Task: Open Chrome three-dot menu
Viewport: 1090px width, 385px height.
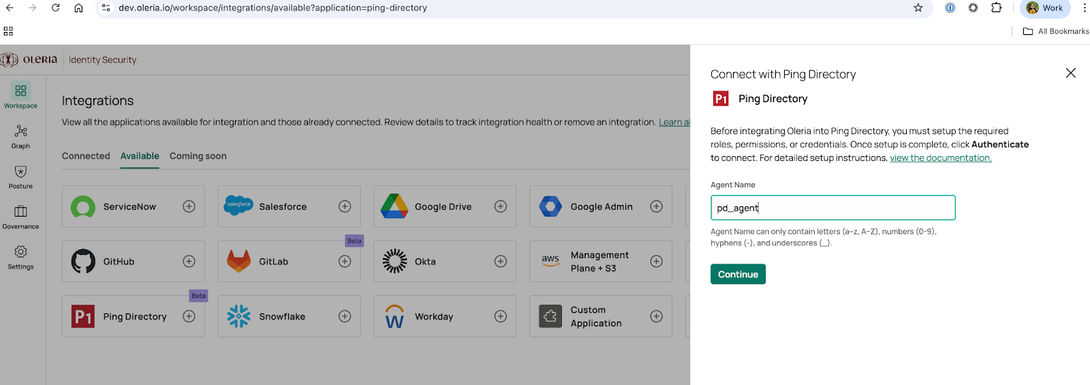Action: pyautogui.click(x=1084, y=8)
